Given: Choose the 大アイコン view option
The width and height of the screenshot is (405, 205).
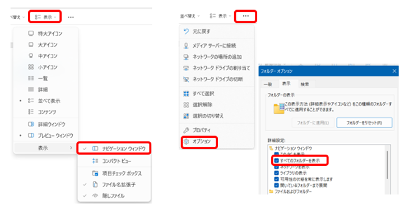Looking at the screenshot, I should 46,45.
